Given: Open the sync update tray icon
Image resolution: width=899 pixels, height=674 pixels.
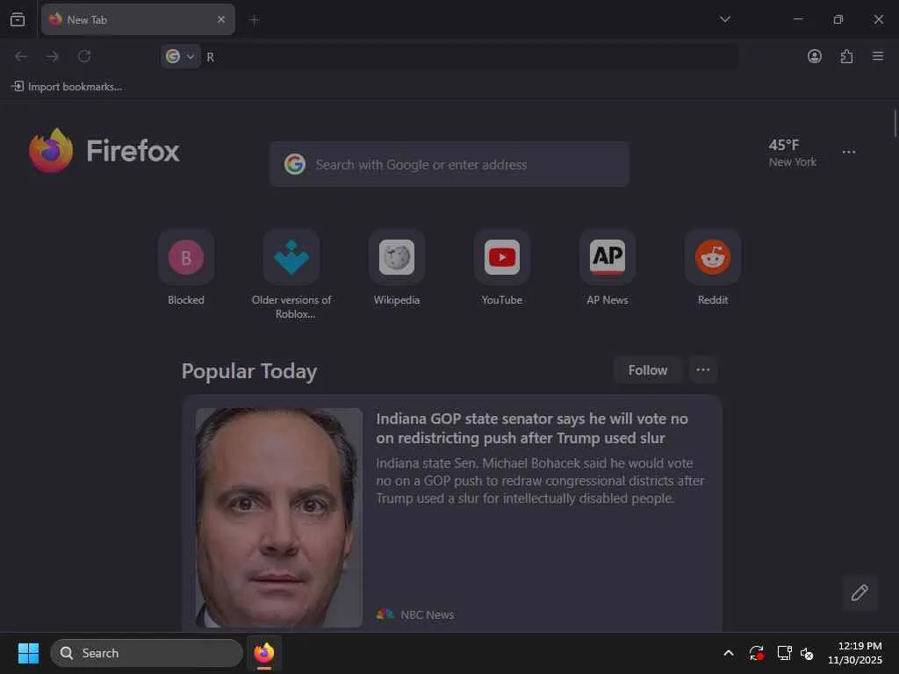Looking at the screenshot, I should point(756,653).
